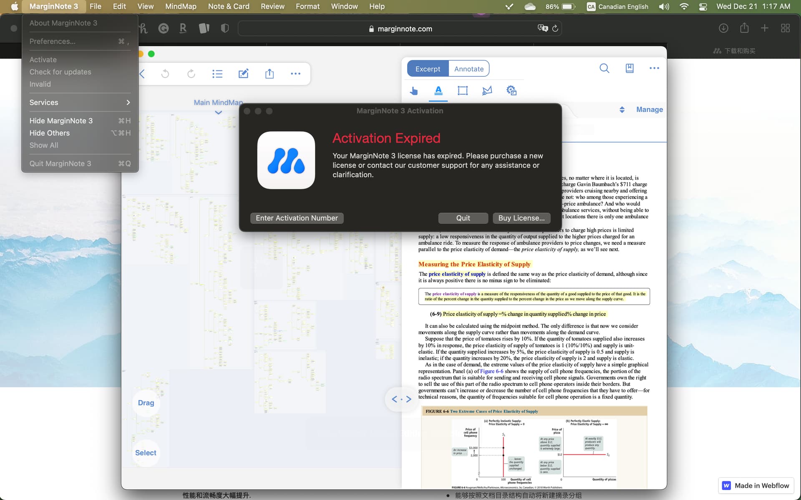Screen dimensions: 801x500
Task: Click the Buy License... button
Action: 521,218
